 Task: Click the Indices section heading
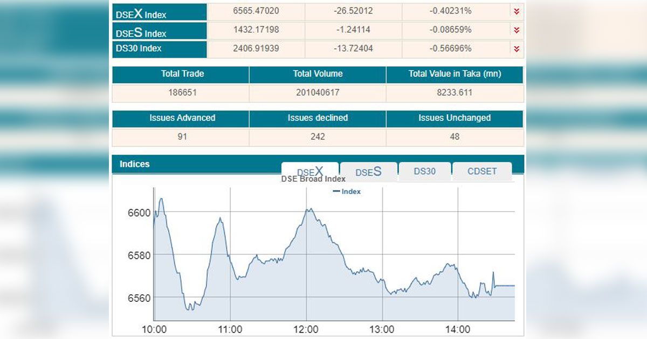click(x=135, y=164)
